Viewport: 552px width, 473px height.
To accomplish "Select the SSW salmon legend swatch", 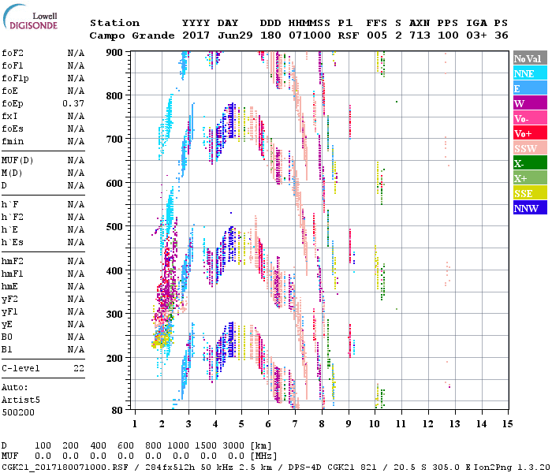I will [530, 148].
